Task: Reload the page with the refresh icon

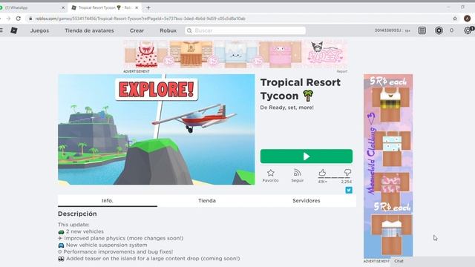Action: (x=19, y=19)
